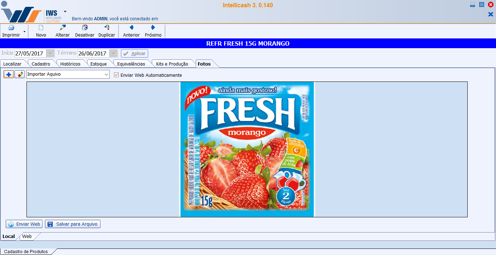Click the Término date field 26/06/2017
The image size is (496, 255).
tap(94, 53)
